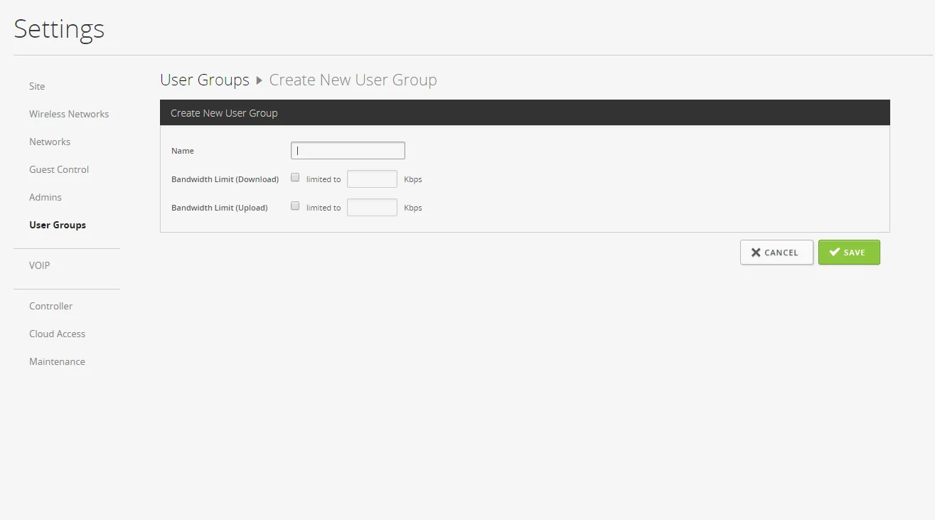Click the upload limit Kbps field
The width and height of the screenshot is (935, 520).
(372, 208)
